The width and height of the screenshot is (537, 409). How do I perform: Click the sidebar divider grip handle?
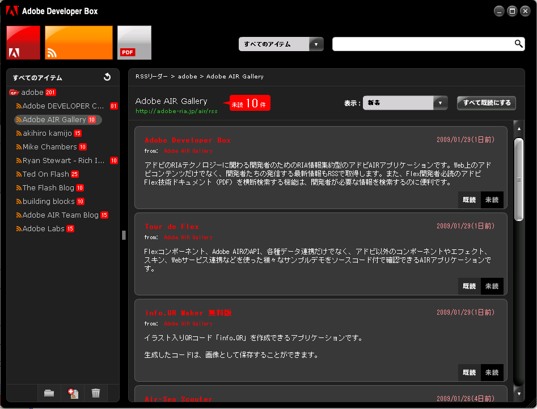[124, 235]
